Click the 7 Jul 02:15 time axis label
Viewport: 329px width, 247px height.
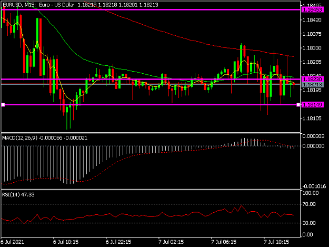[171, 242]
